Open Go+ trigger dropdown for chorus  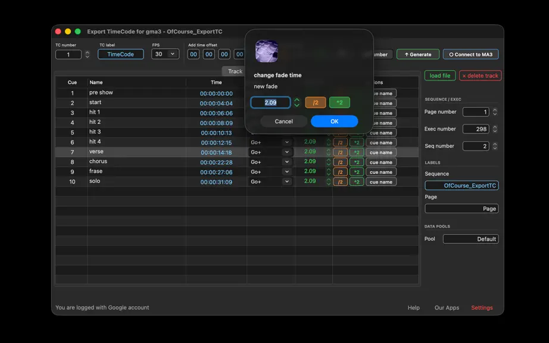point(270,162)
